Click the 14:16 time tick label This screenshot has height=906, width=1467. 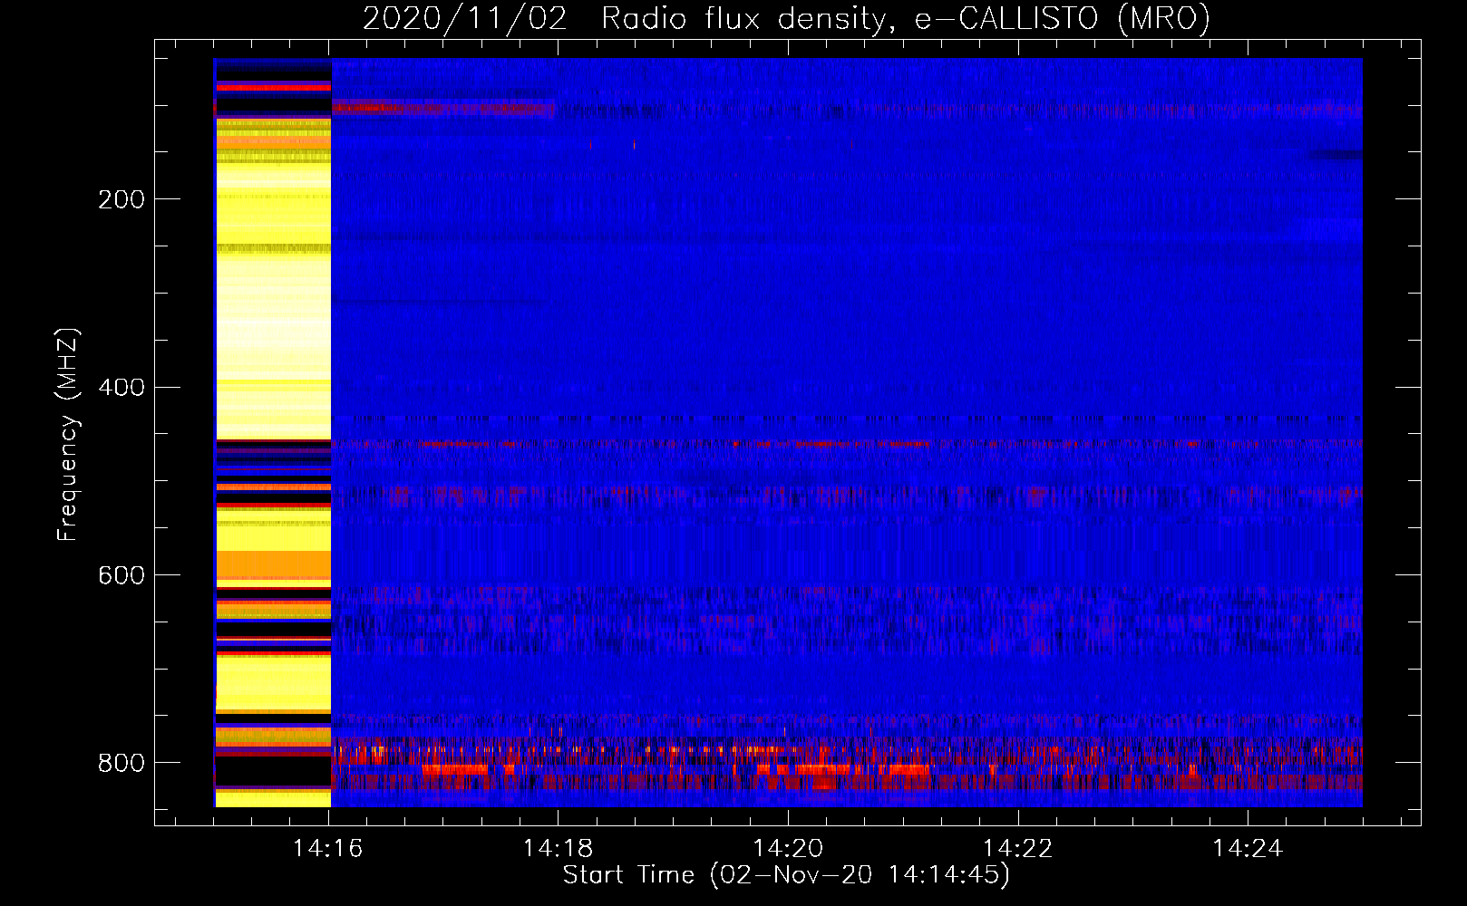pos(328,848)
